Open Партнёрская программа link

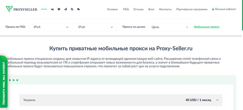[192, 9]
